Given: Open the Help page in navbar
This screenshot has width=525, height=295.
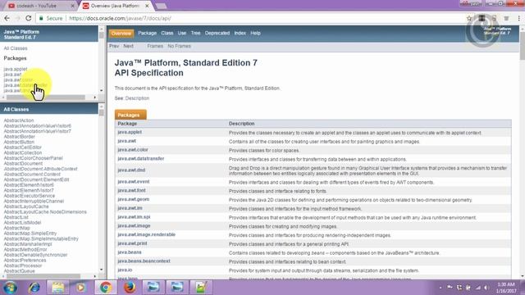Looking at the screenshot, I should [255, 33].
